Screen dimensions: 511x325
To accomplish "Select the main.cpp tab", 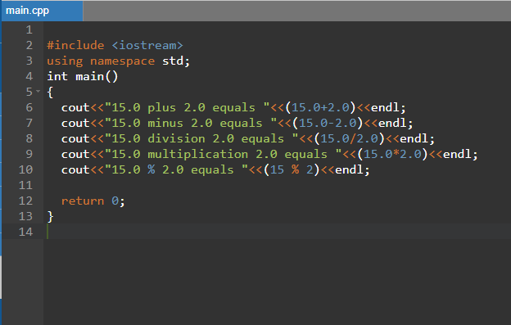I will tap(43, 11).
